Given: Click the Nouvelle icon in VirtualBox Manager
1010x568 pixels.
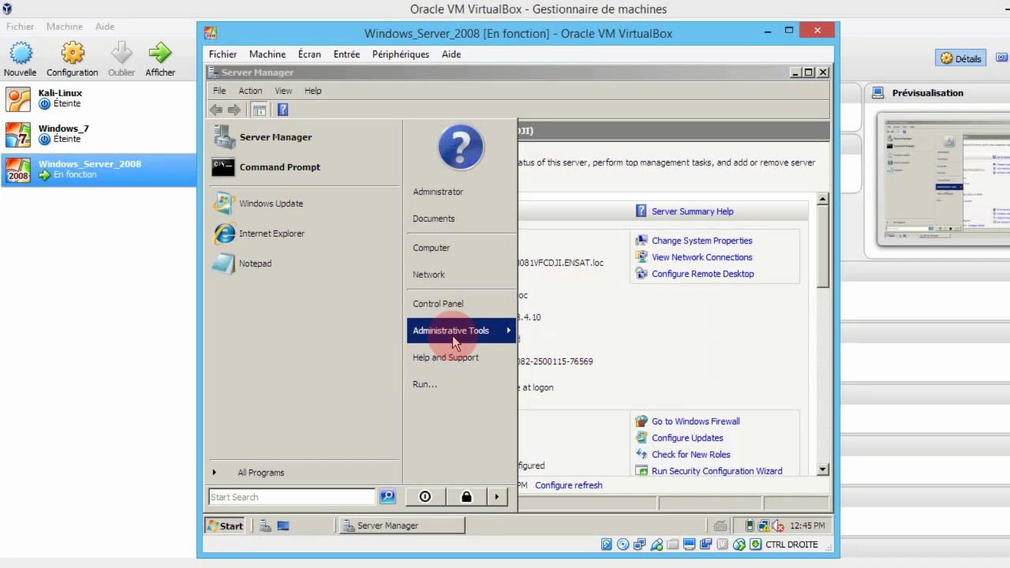Looking at the screenshot, I should pos(20,54).
